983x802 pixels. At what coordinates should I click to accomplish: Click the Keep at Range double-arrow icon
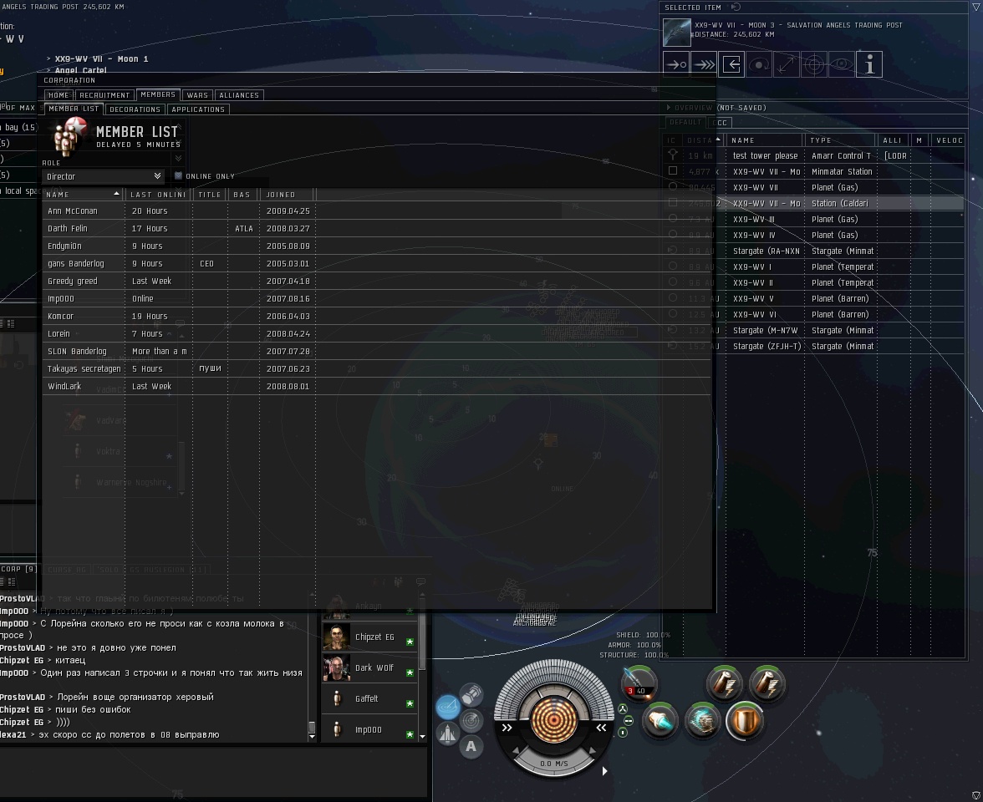pos(786,64)
